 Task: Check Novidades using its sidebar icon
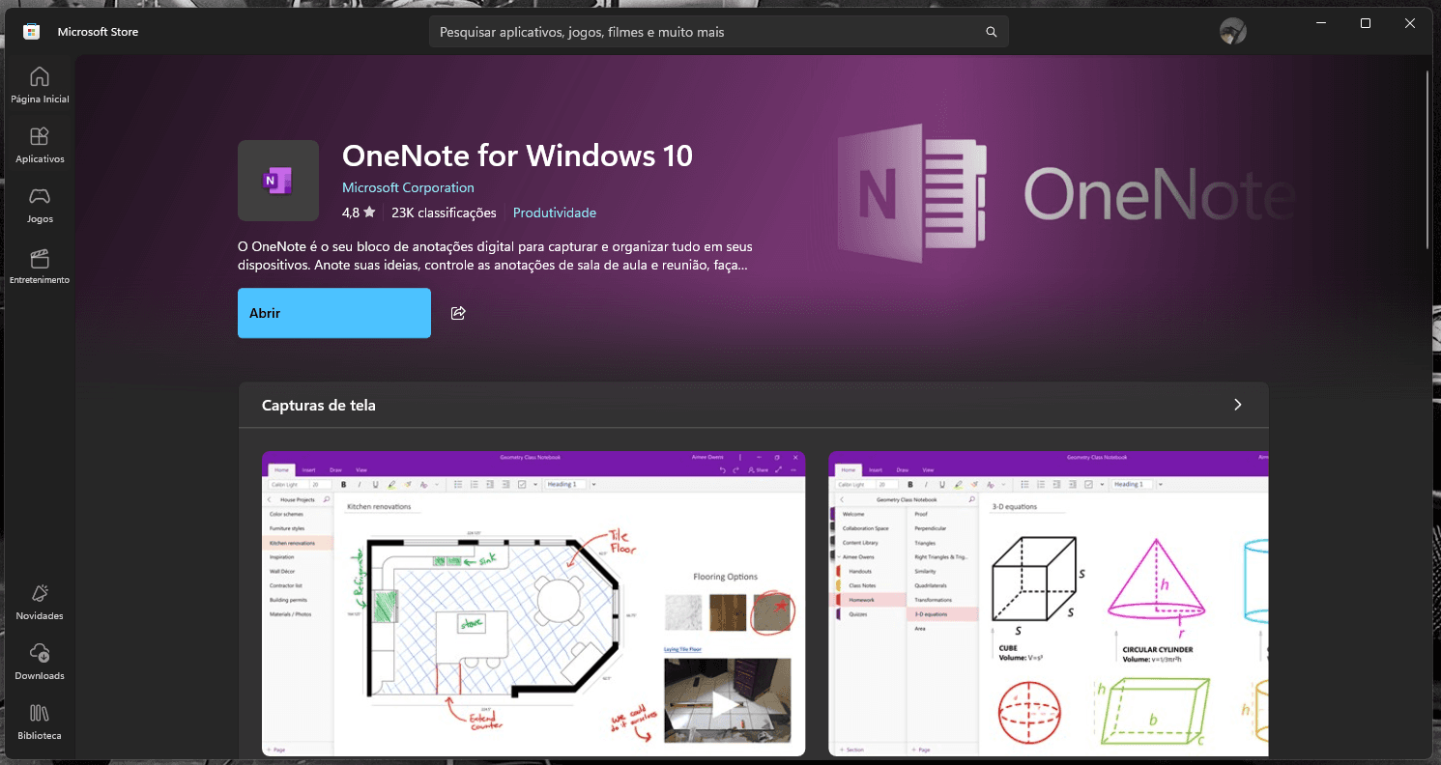(39, 595)
